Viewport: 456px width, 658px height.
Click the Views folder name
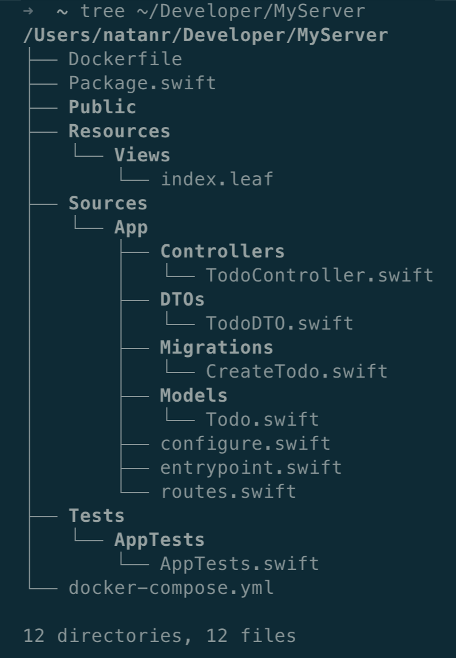[142, 155]
